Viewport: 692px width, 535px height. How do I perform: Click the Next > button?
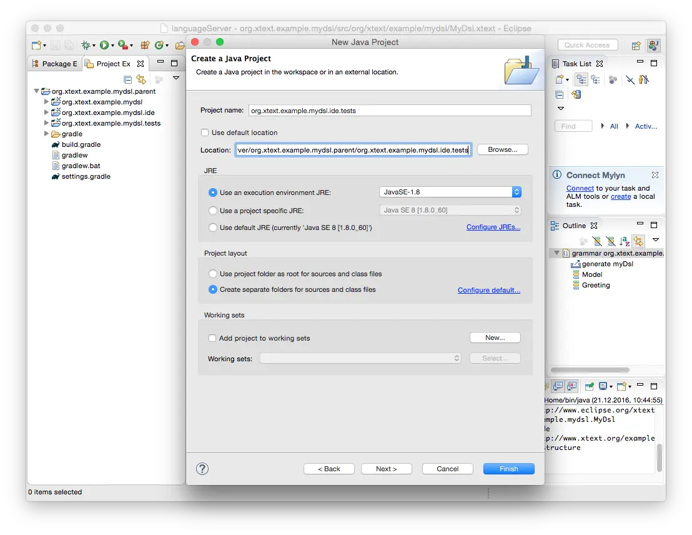386,469
